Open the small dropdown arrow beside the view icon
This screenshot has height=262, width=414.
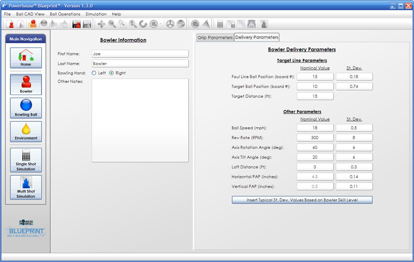[160, 24]
